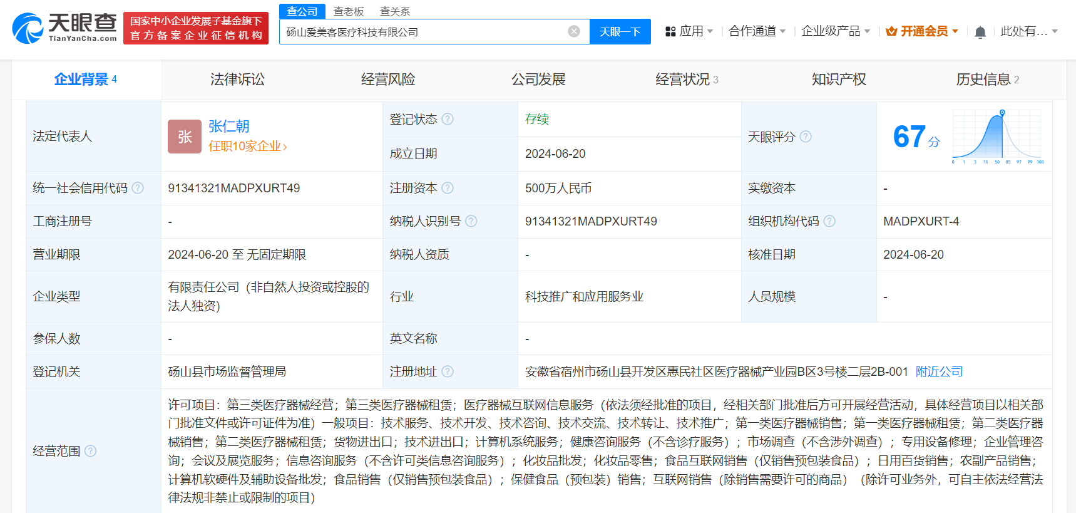Click the MADPXURT-4 organization code

pos(921,221)
